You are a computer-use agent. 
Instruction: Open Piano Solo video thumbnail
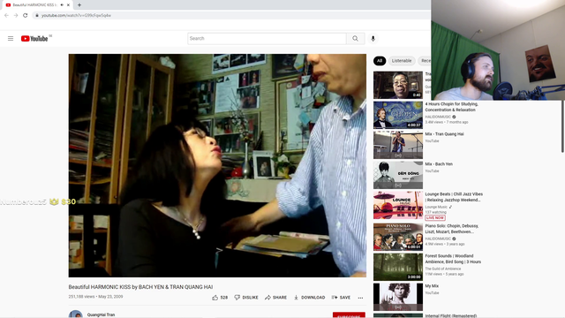click(398, 237)
